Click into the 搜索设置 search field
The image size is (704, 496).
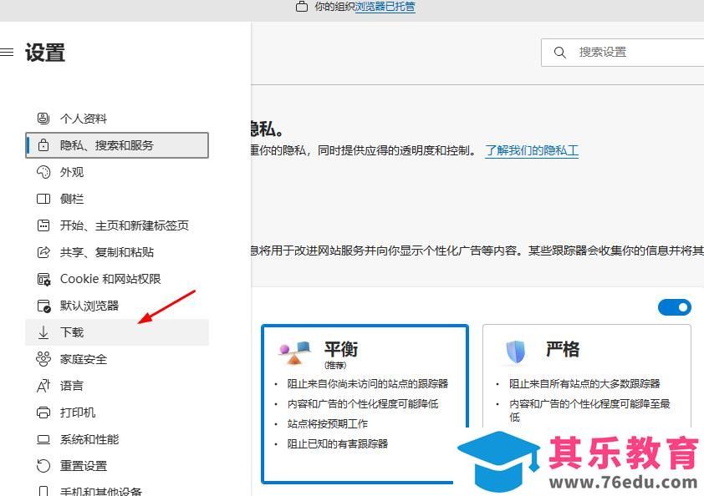635,53
